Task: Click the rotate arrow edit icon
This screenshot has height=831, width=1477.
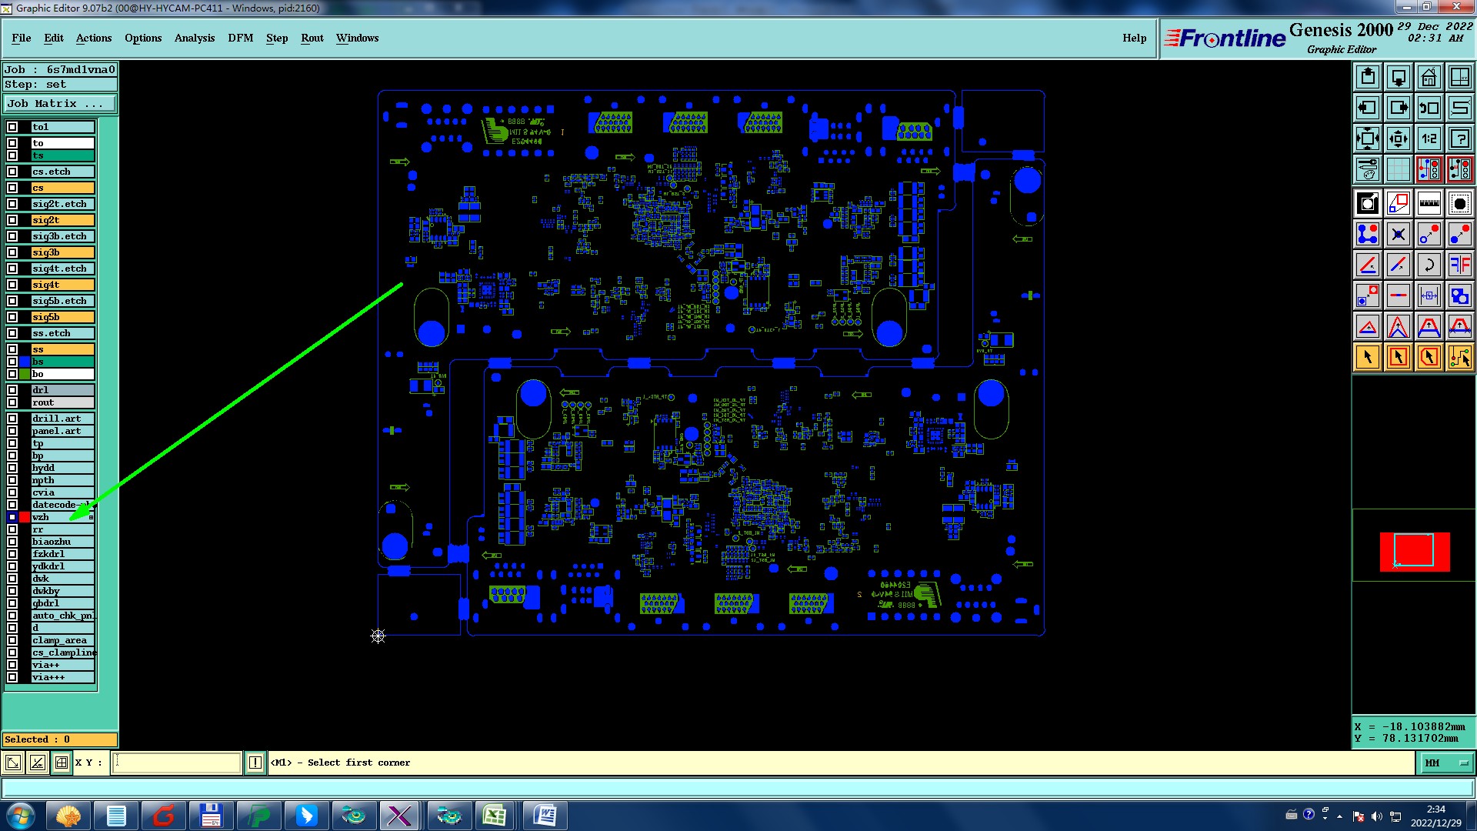Action: (x=1429, y=265)
